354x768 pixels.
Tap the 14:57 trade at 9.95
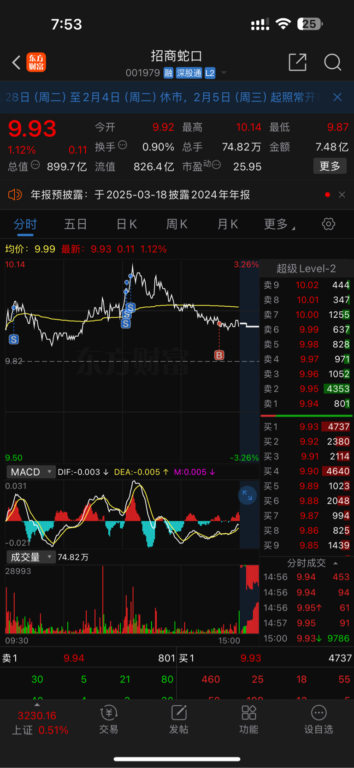pos(307,623)
